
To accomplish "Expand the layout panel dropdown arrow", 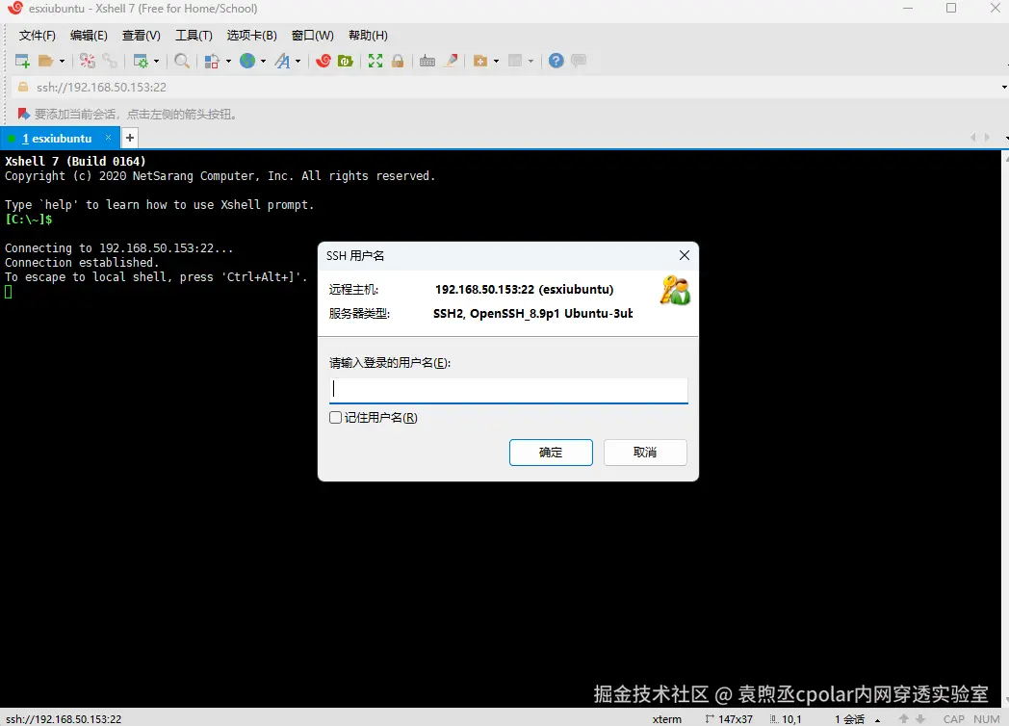I will pos(530,62).
